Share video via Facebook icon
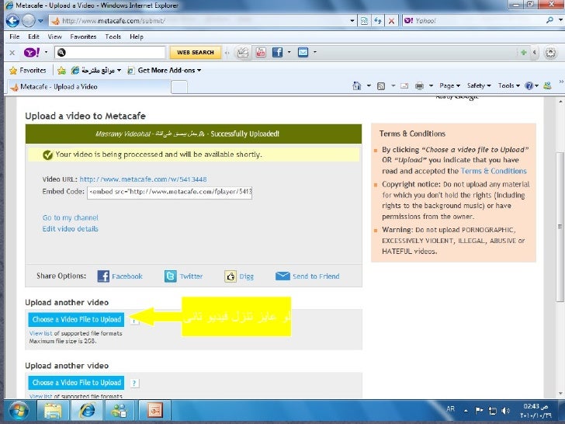 tap(103, 276)
